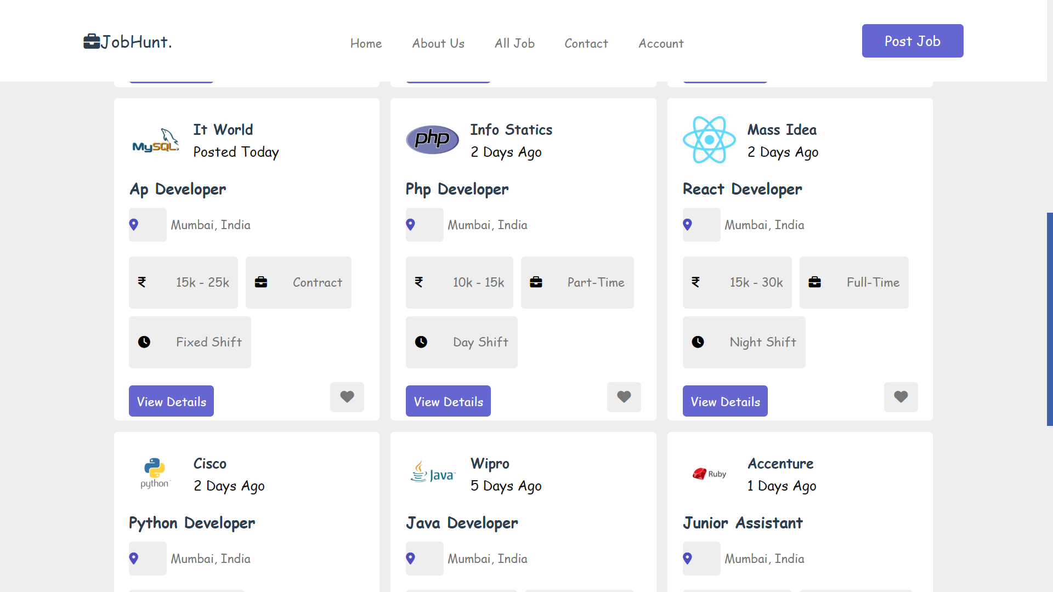
Task: Click the Ruby logo on Accenture card
Action: (x=709, y=474)
